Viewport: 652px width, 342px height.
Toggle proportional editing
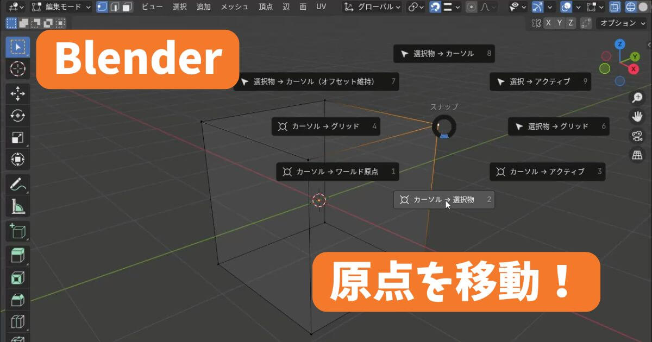tap(472, 7)
